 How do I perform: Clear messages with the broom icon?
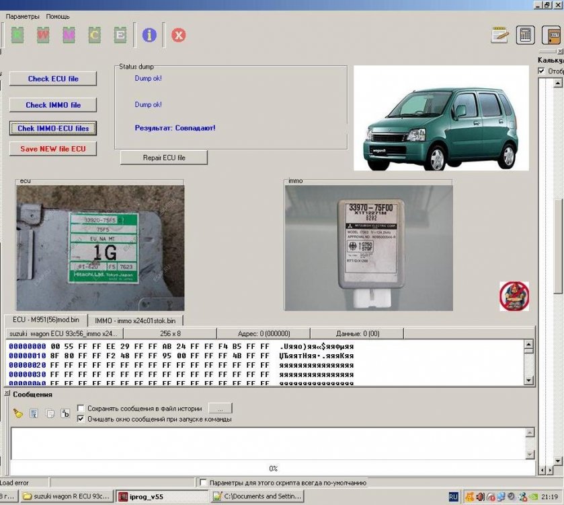[18, 413]
